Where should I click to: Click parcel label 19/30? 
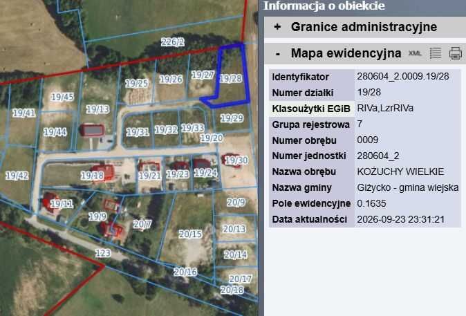(236, 160)
